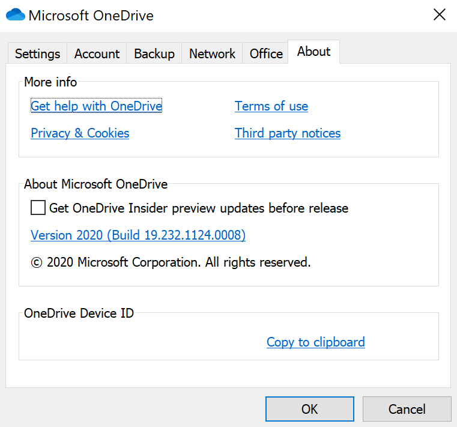Click the OneDrive Device ID group label
Image resolution: width=457 pixels, height=427 pixels.
tap(79, 313)
